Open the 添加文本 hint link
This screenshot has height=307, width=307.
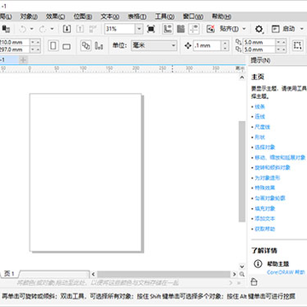[264, 218]
